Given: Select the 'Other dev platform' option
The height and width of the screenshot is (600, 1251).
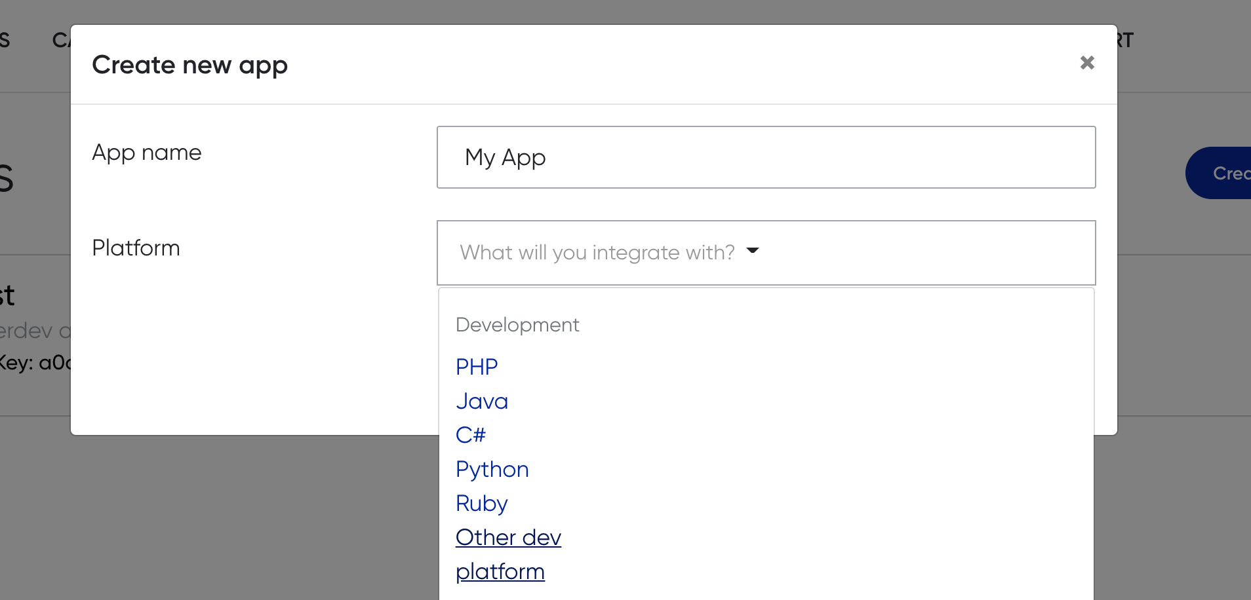Looking at the screenshot, I should coord(508,538).
